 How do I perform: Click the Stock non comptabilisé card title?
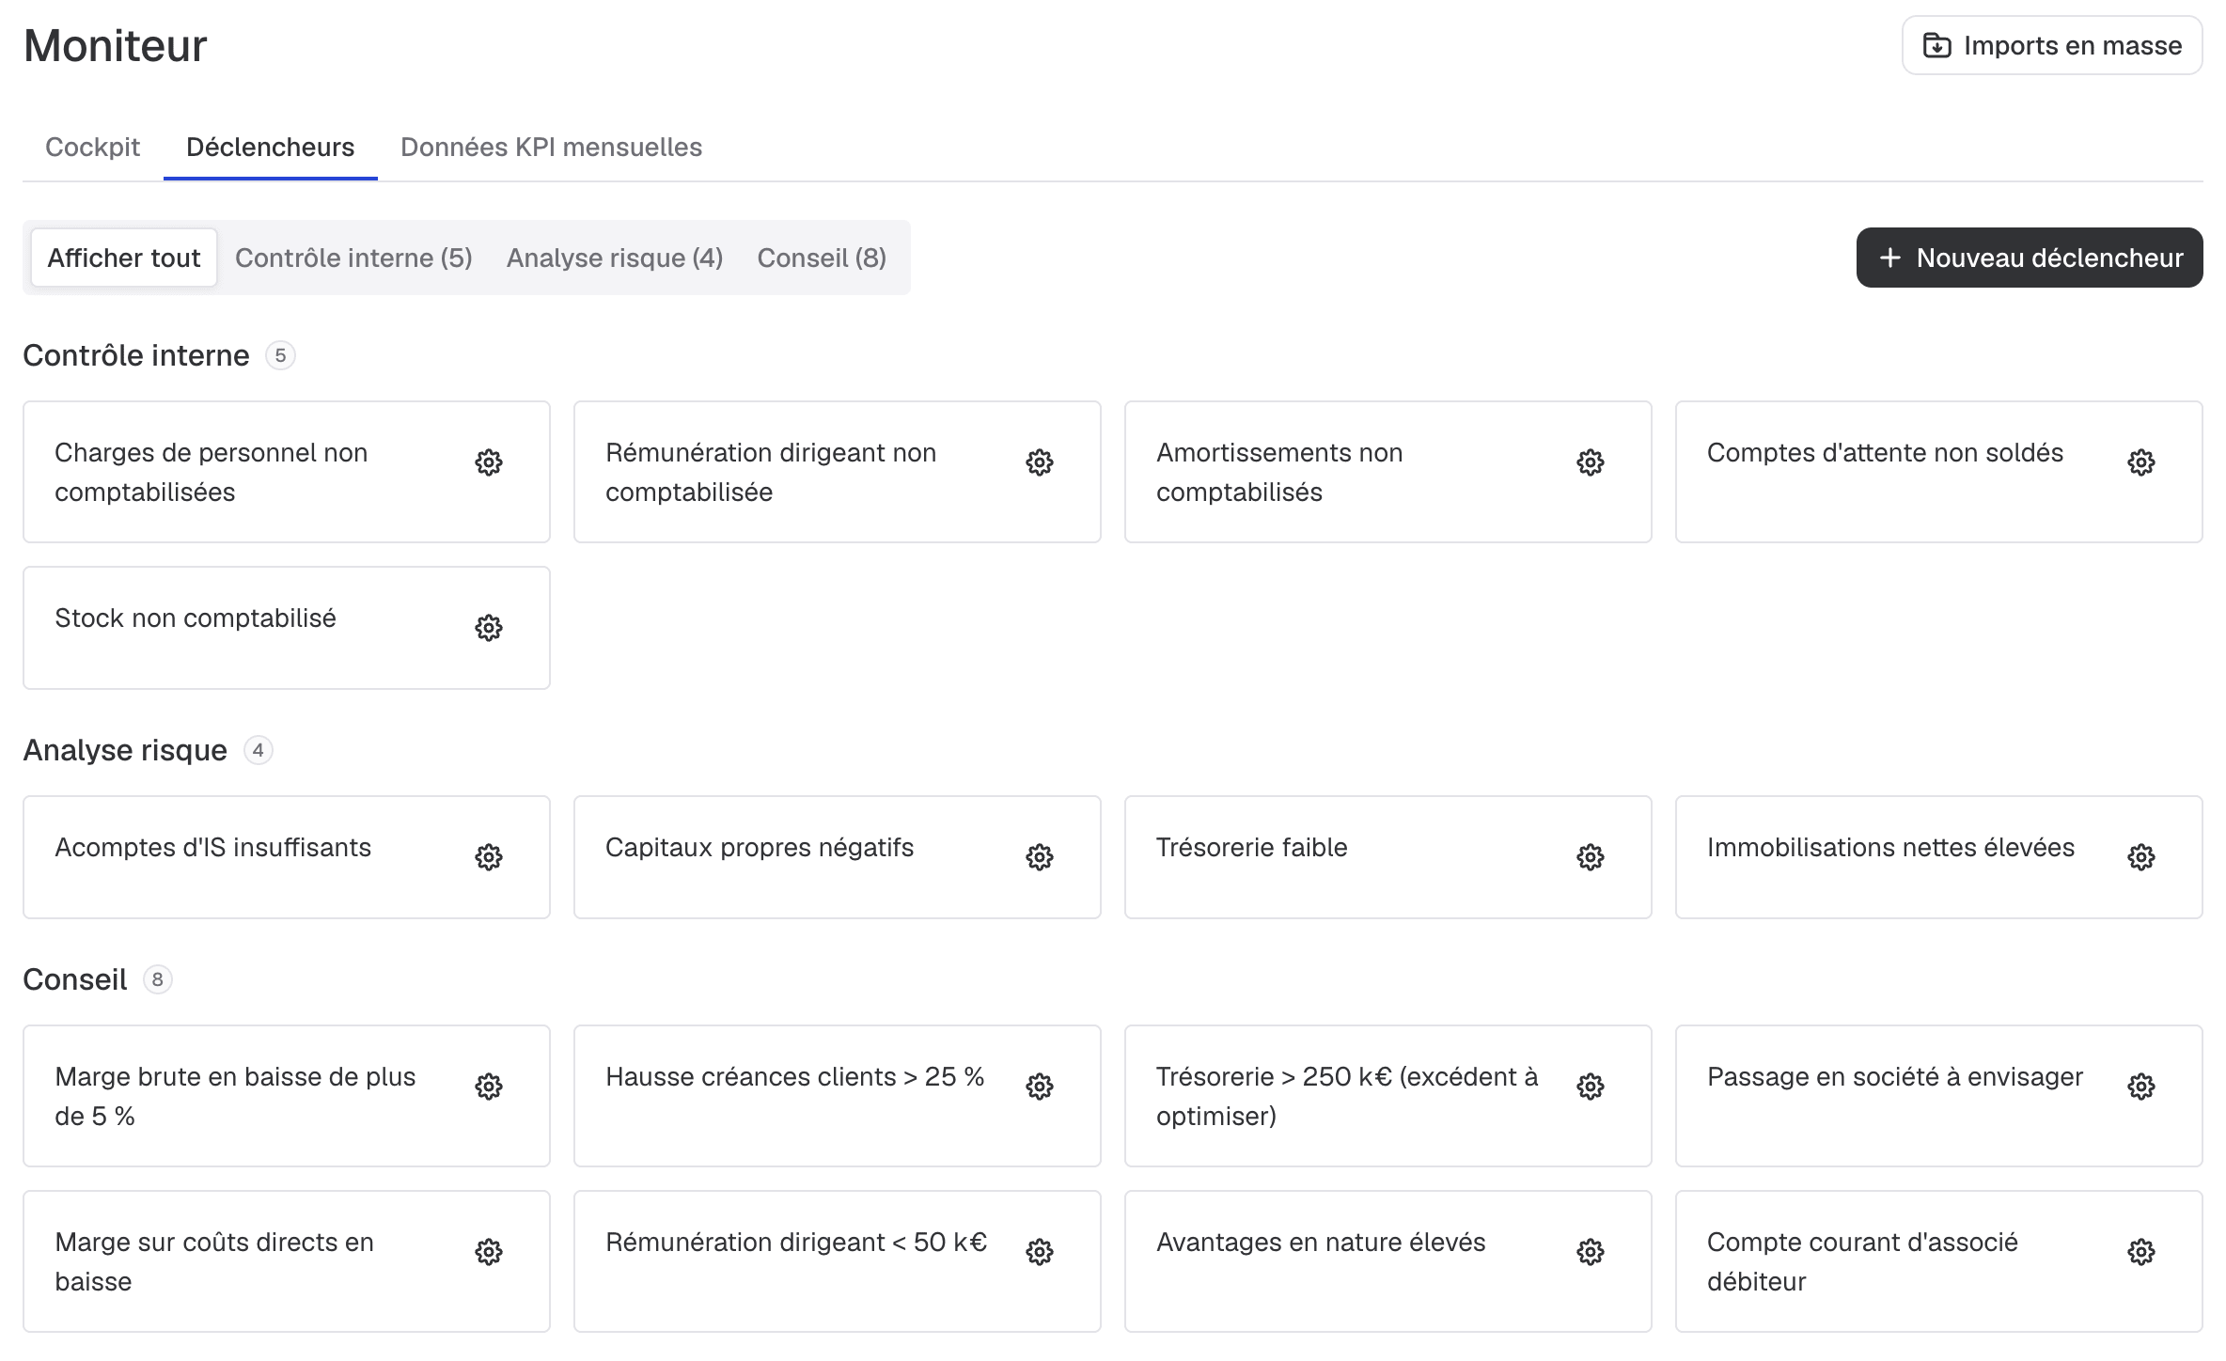pos(196,618)
